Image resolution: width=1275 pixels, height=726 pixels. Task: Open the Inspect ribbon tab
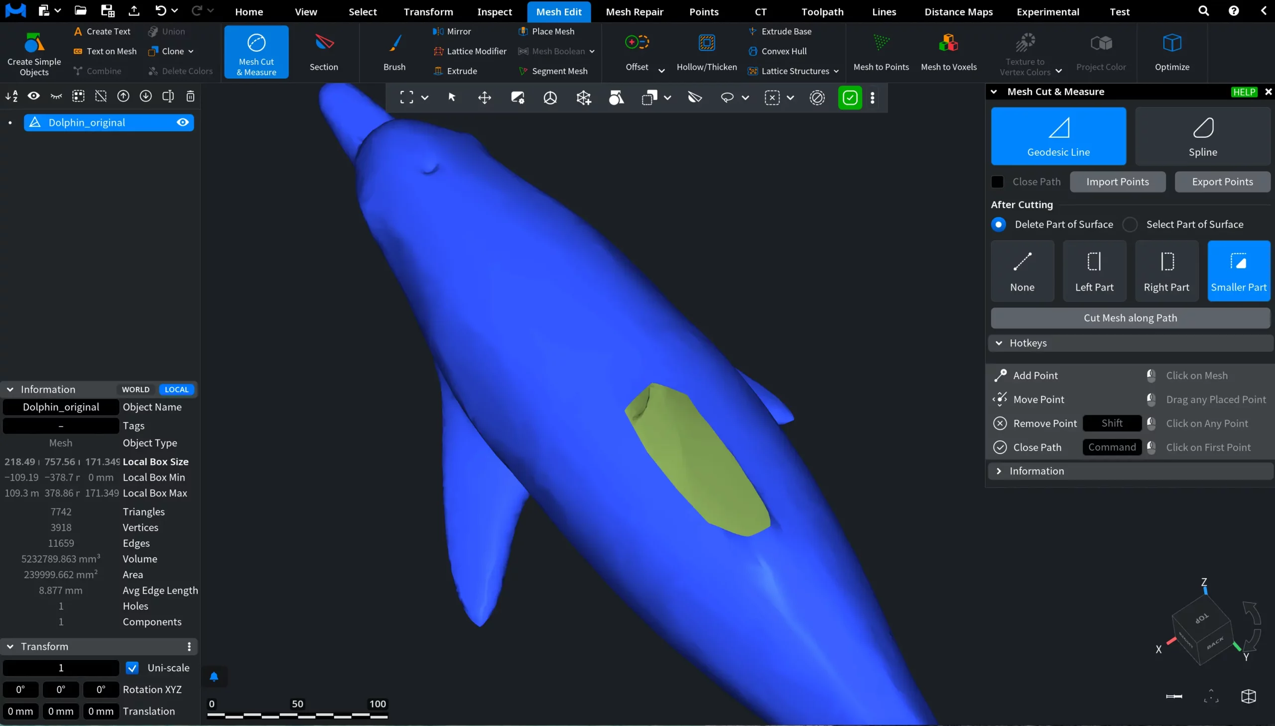[494, 11]
